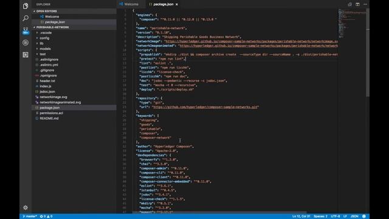The image size is (389, 219).
Task: Collapse the OPEN EDITORS section
Action: [74, 11]
